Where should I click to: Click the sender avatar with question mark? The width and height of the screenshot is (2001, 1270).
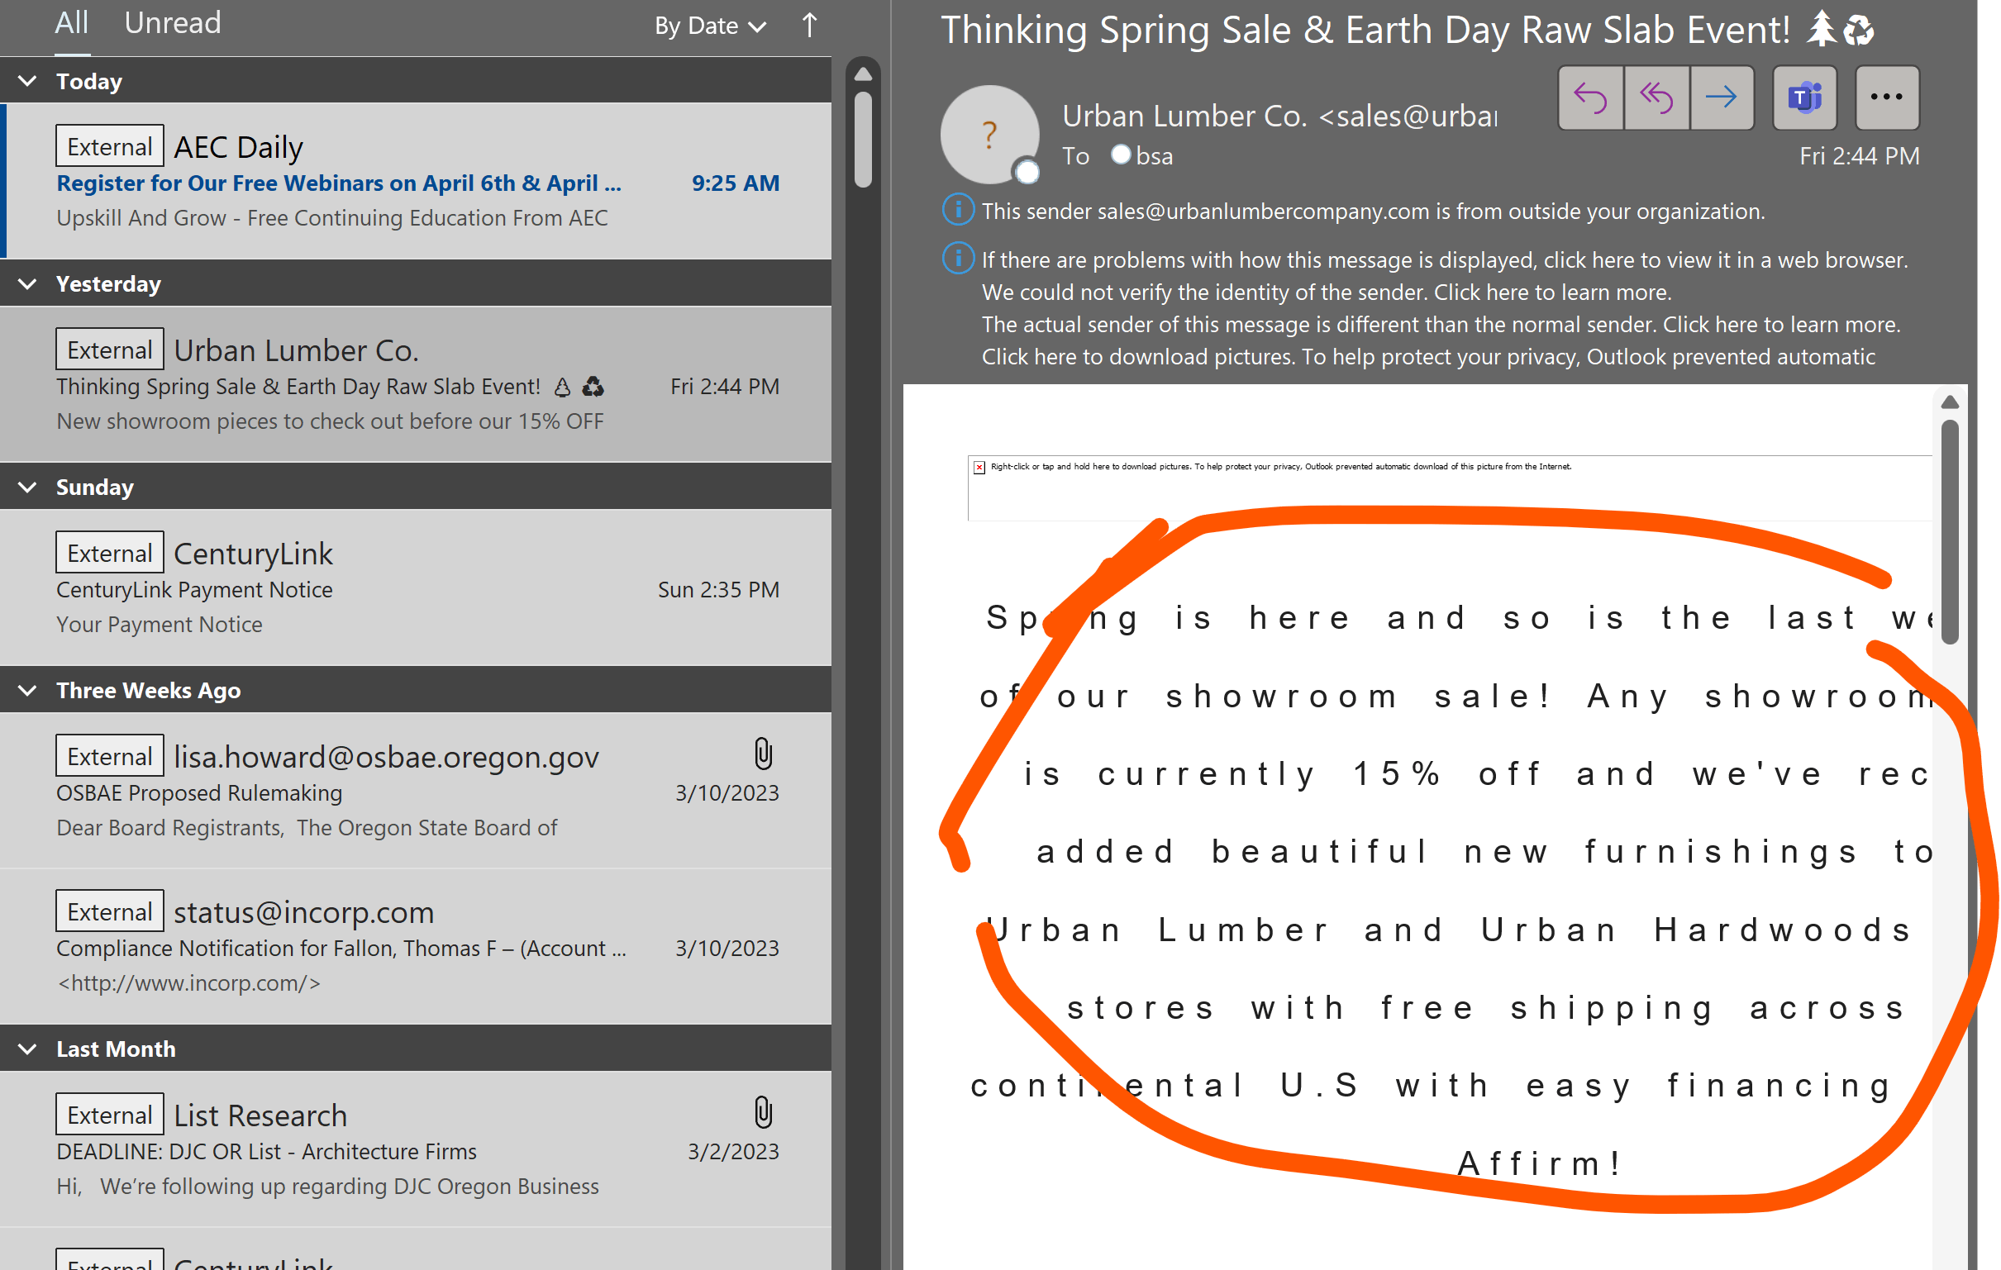coord(989,134)
